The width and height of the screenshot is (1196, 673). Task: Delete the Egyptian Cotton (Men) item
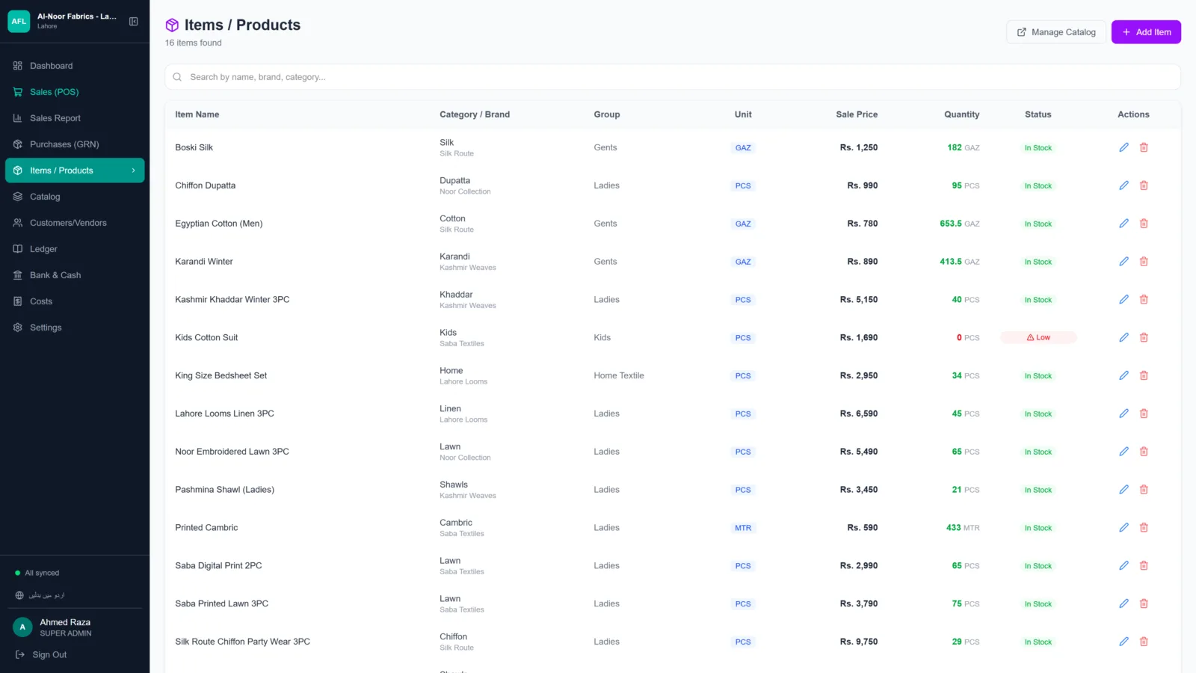click(x=1144, y=224)
